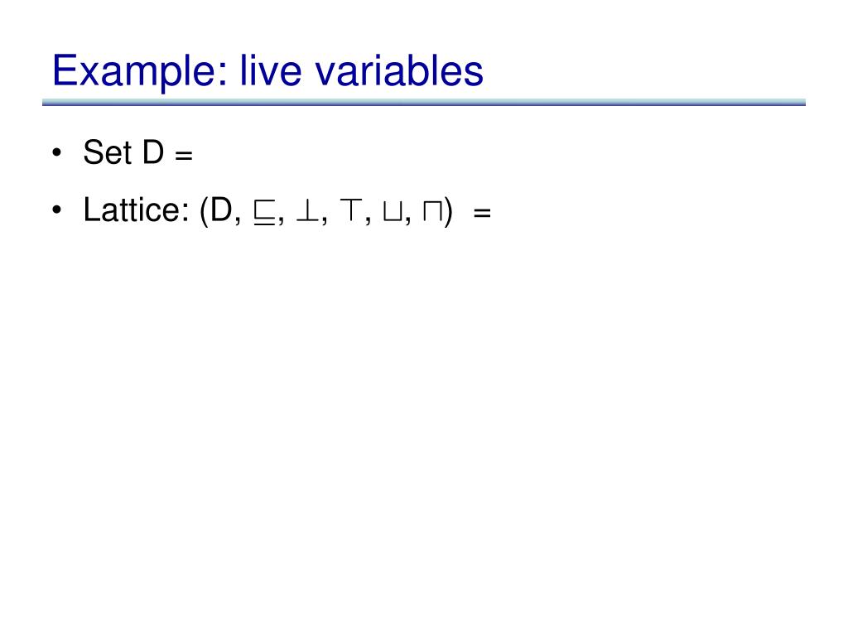Click the horizontal divider line under the title
The image size is (848, 636).
pos(424,104)
